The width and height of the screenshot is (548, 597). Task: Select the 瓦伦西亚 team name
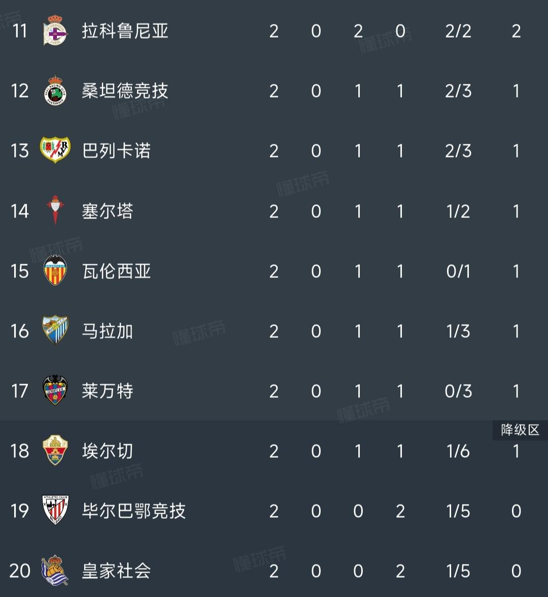click(116, 271)
